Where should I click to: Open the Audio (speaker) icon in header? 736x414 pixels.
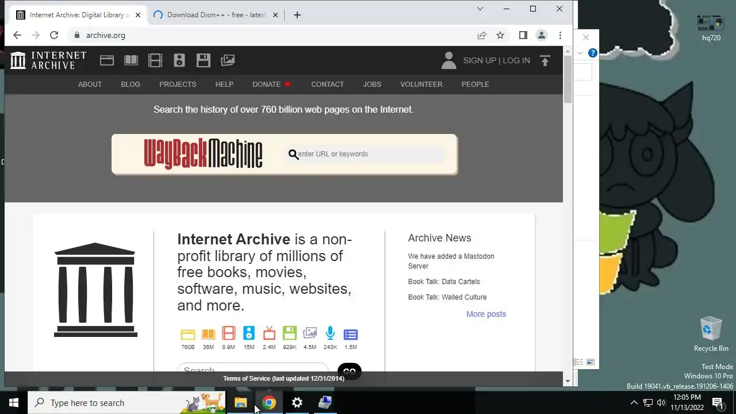click(x=179, y=60)
